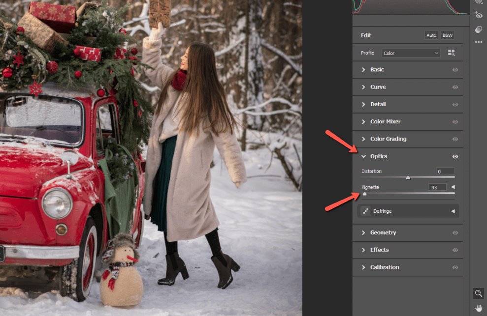Click the Vignette label
The width and height of the screenshot is (487, 316).
point(370,187)
